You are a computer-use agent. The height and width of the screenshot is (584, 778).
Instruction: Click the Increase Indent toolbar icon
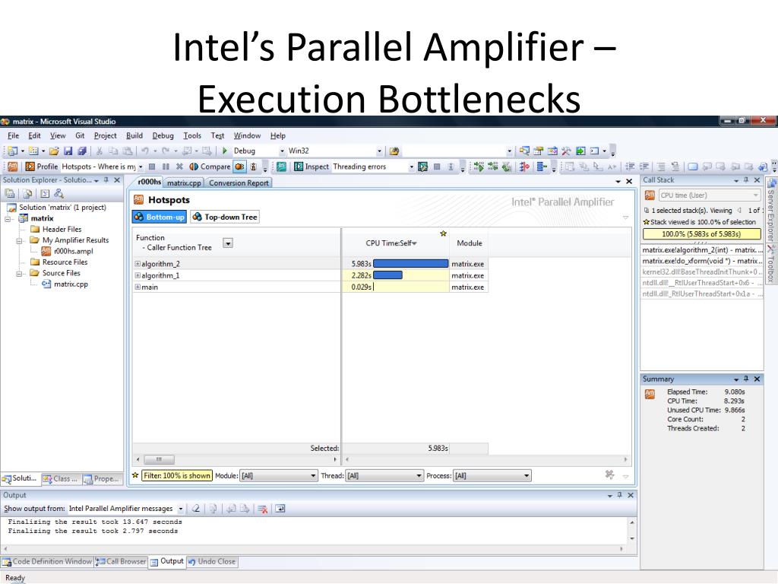coord(644,167)
